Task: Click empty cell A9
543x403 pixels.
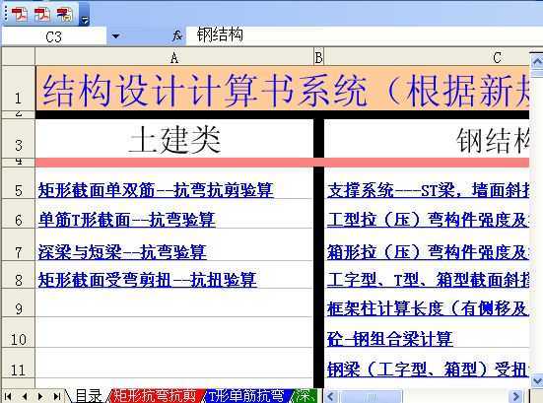Action: pos(174,302)
